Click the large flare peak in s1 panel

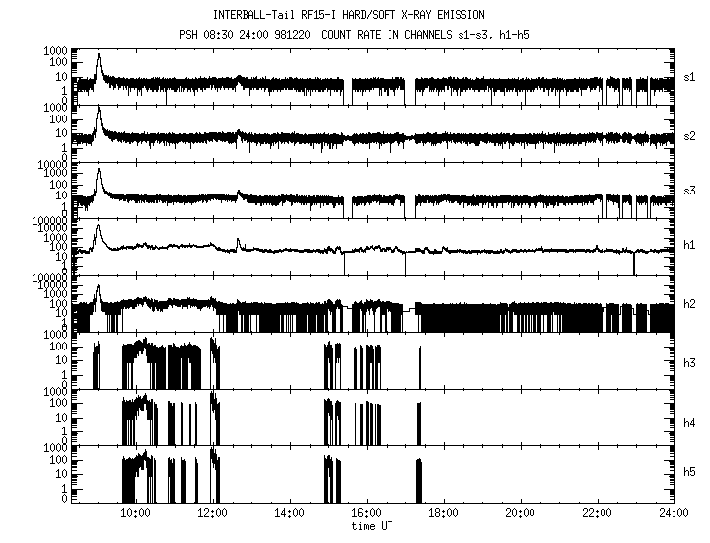[98, 59]
